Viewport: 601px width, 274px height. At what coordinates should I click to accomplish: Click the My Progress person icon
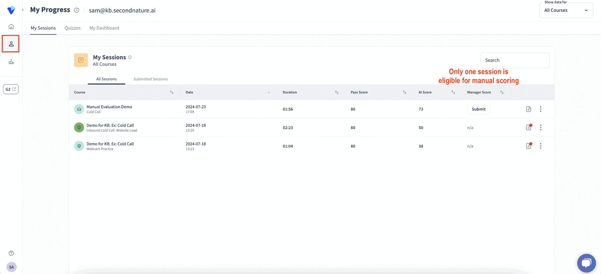pyautogui.click(x=11, y=44)
